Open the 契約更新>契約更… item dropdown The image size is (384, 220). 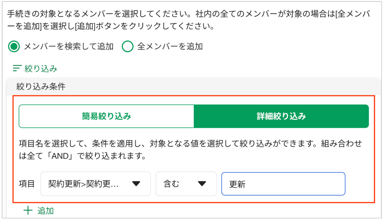point(96,184)
